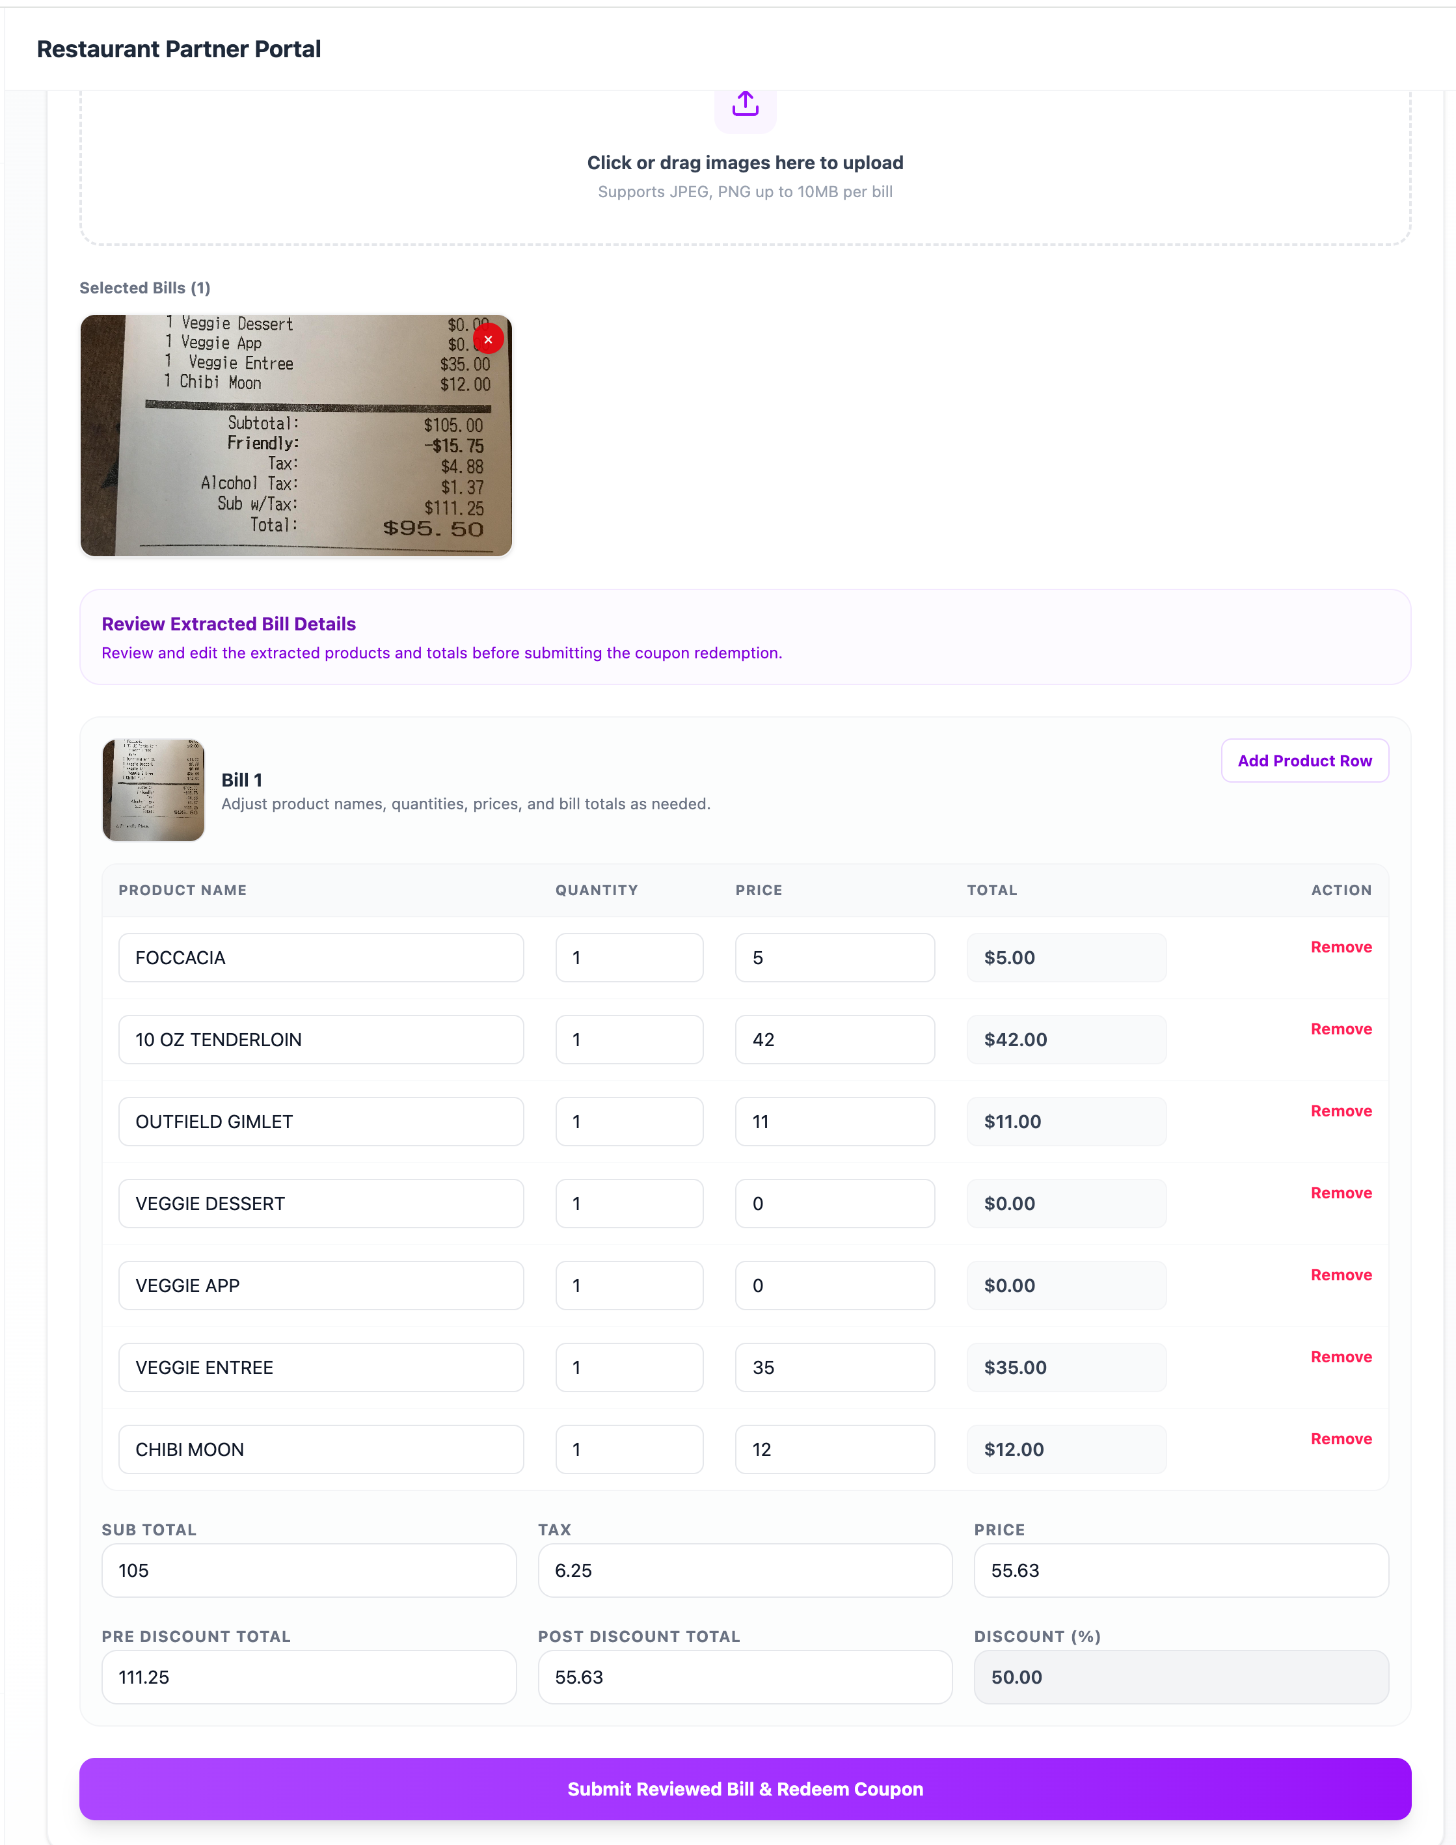Image resolution: width=1456 pixels, height=1845 pixels.
Task: Edit the CHIBI MOON price field showing 12
Action: 835,1449
